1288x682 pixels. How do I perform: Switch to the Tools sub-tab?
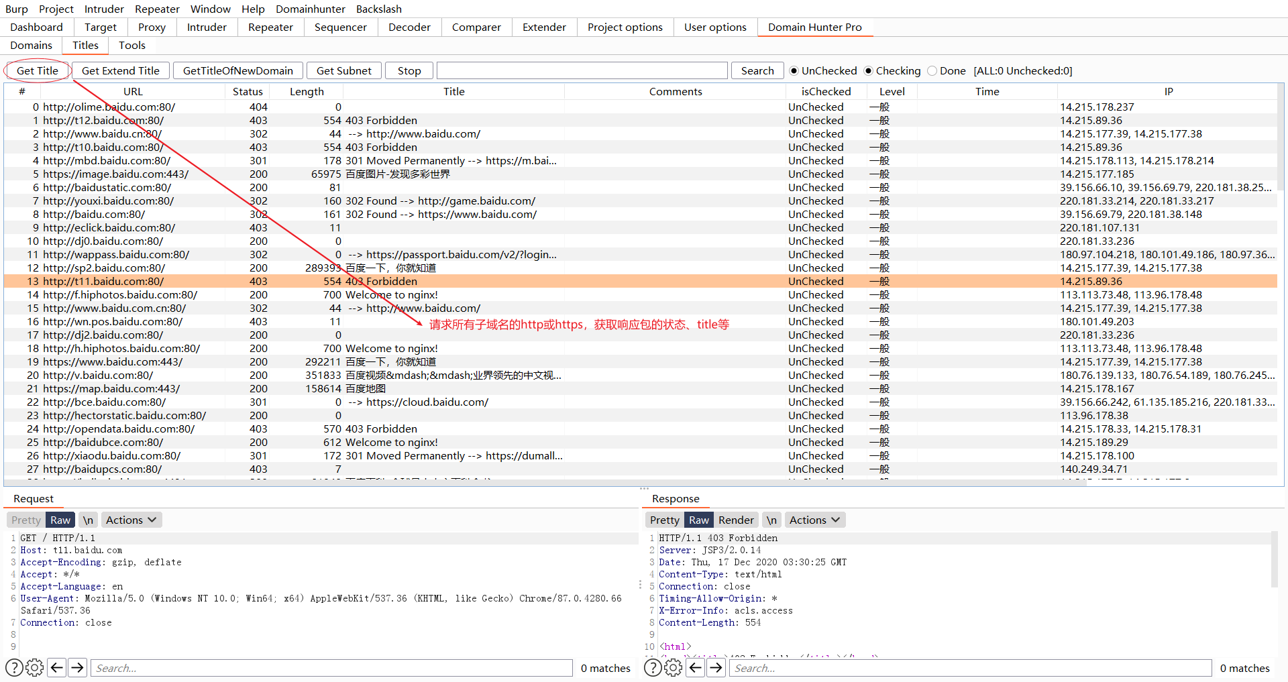click(x=132, y=45)
